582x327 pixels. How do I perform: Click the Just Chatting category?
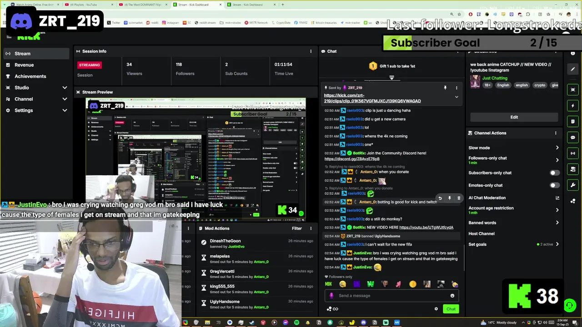[x=495, y=78]
